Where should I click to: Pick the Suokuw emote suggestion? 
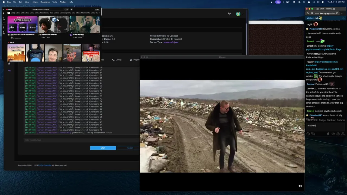coord(331,120)
